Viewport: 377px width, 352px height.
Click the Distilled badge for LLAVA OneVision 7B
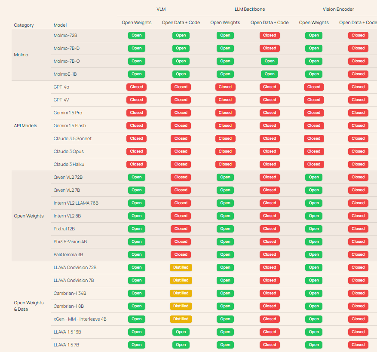coord(181,280)
